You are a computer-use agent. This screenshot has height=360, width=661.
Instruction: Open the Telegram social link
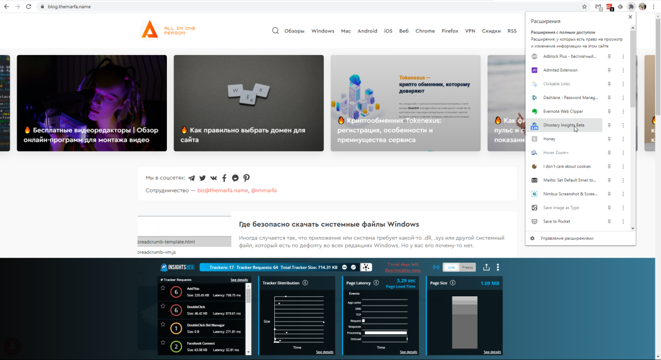pyautogui.click(x=192, y=178)
